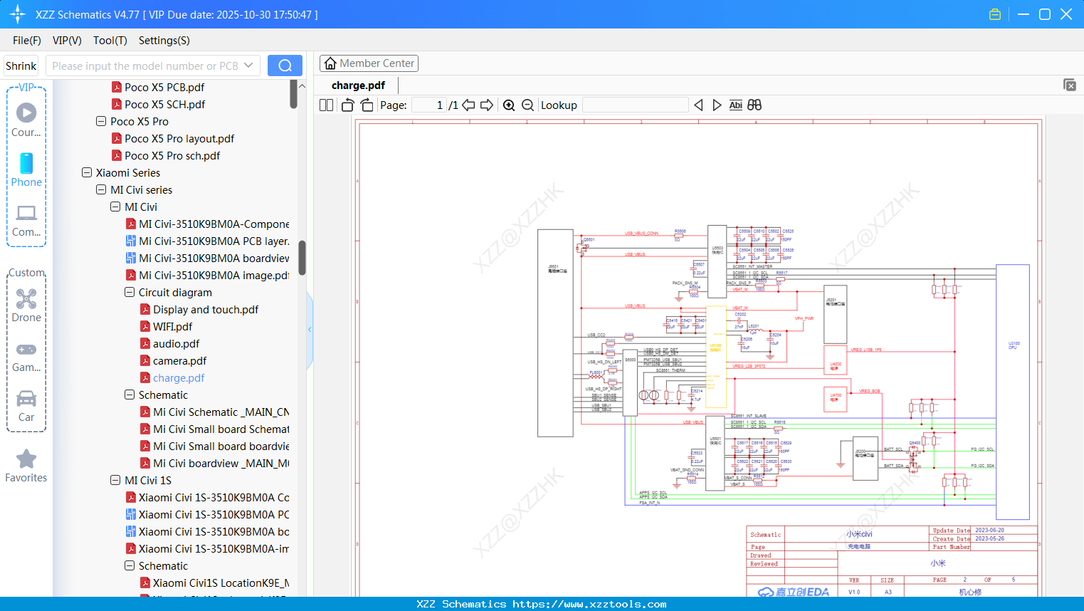Open Mi Civi-3510K9BM0A PCB layer file
This screenshot has height=611, width=1084.
[x=214, y=241]
